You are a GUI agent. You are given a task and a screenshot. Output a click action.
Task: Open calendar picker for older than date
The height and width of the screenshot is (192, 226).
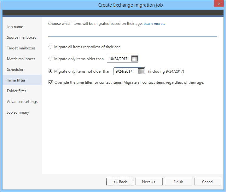point(135,59)
